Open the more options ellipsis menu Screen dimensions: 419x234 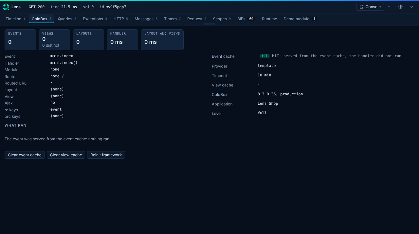click(390, 7)
